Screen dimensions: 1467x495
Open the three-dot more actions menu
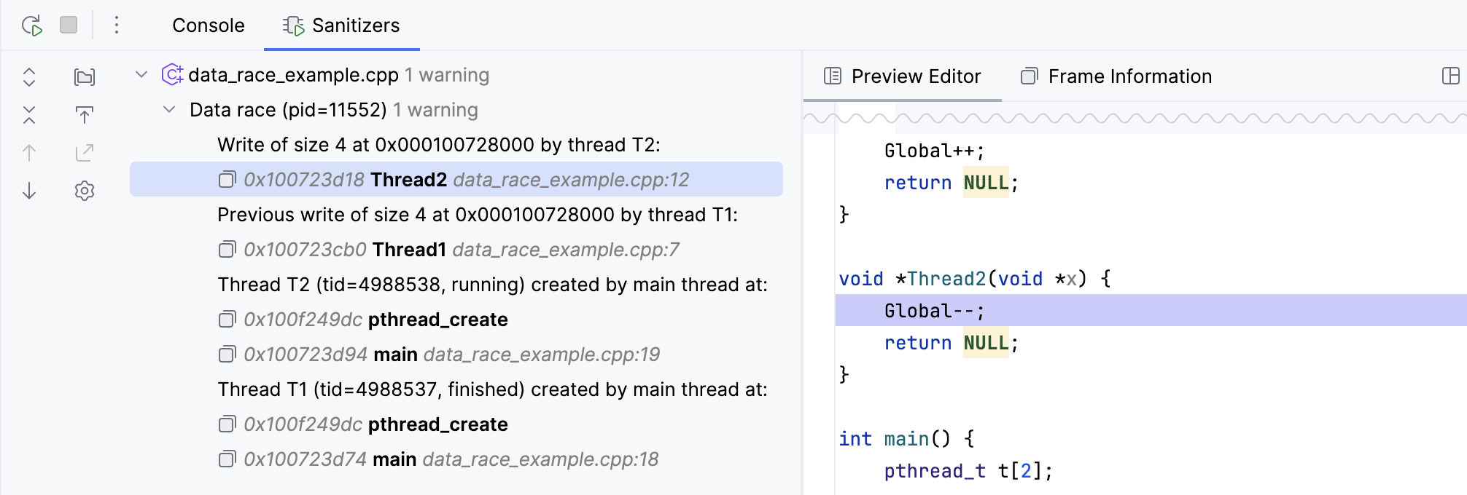tap(117, 25)
